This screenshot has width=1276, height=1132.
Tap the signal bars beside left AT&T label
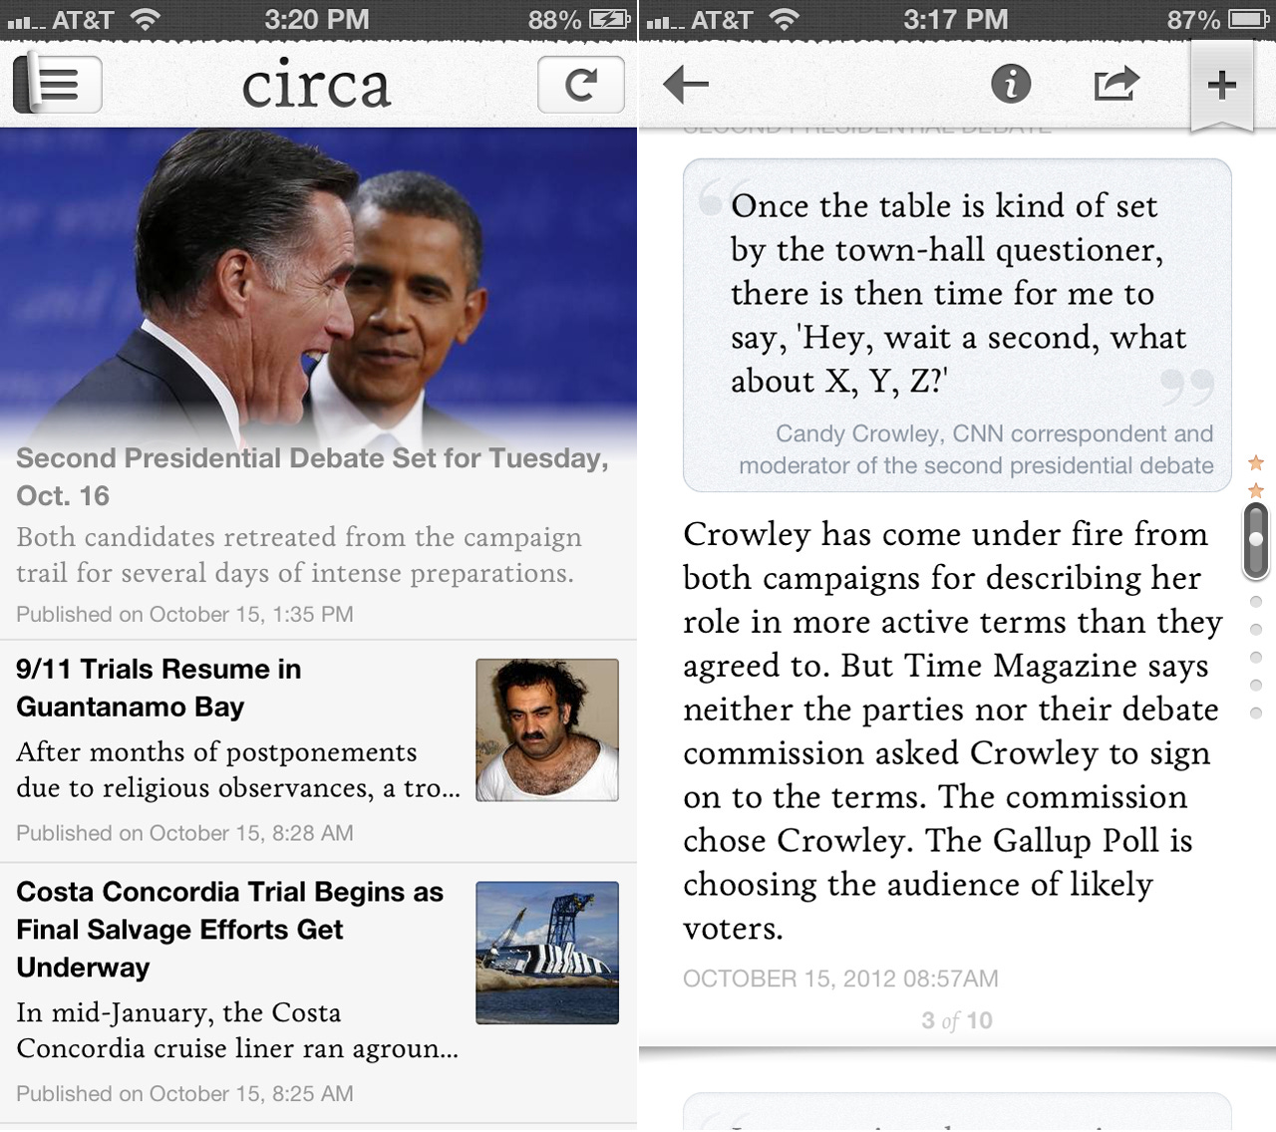tap(25, 21)
